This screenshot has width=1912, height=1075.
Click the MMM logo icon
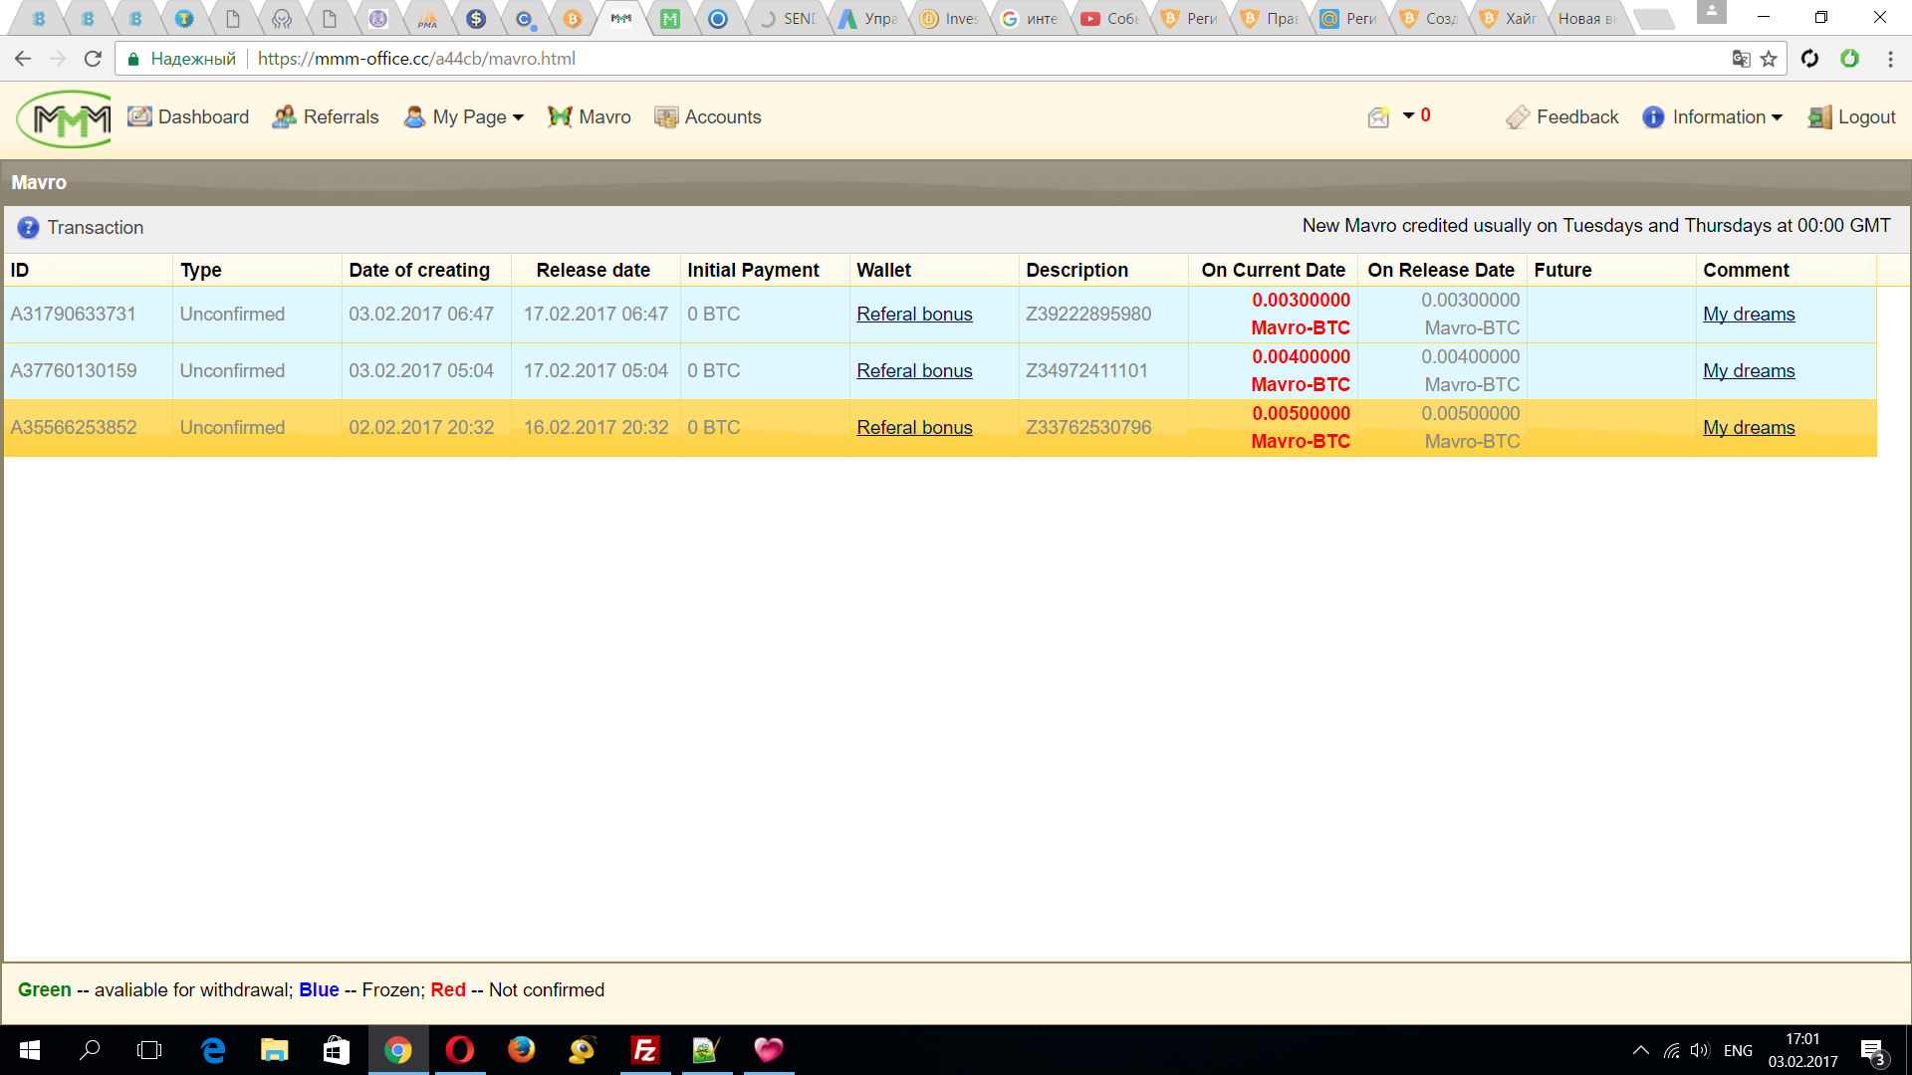pos(65,119)
